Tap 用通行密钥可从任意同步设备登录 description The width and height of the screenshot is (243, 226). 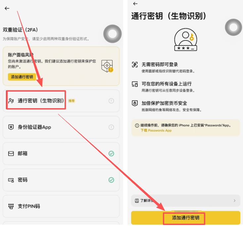(168, 91)
